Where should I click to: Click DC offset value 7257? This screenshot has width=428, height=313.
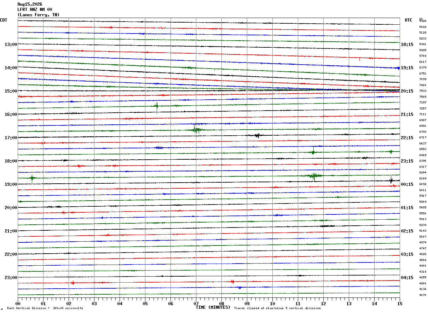pyautogui.click(x=423, y=108)
